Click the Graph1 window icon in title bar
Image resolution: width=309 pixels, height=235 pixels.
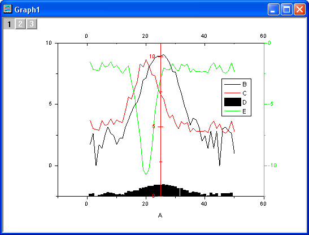pos(8,9)
